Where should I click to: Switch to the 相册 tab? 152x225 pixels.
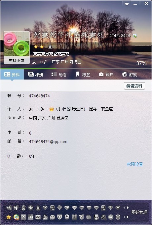tap(35, 75)
